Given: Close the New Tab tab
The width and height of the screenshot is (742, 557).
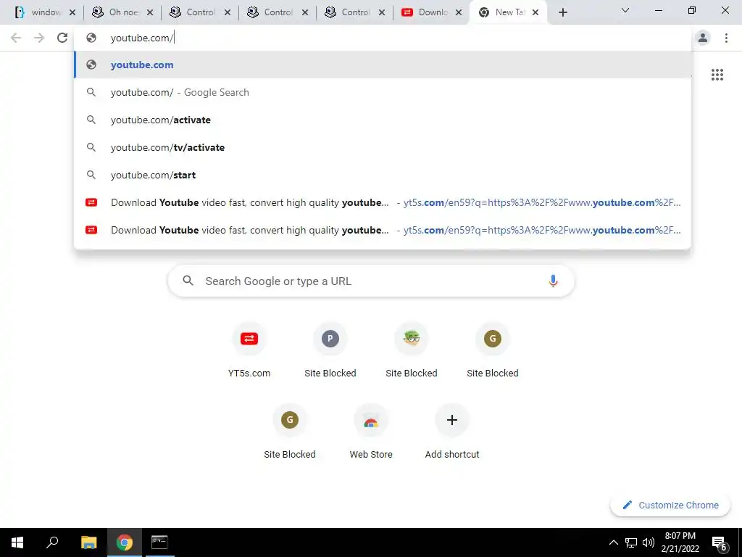Looking at the screenshot, I should click(535, 13).
